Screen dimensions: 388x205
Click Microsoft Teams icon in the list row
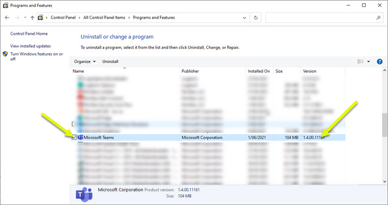(80, 137)
